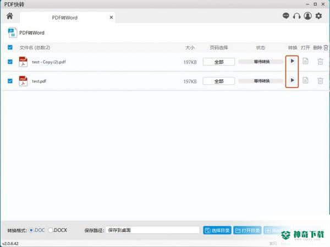Open the settings gear icon
The image size is (330, 247).
318,16
